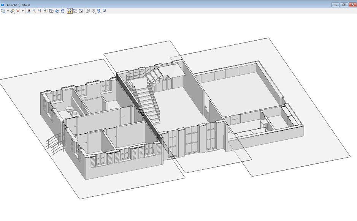
Task: Select the Zoom In magnifier
Action: [34, 11]
